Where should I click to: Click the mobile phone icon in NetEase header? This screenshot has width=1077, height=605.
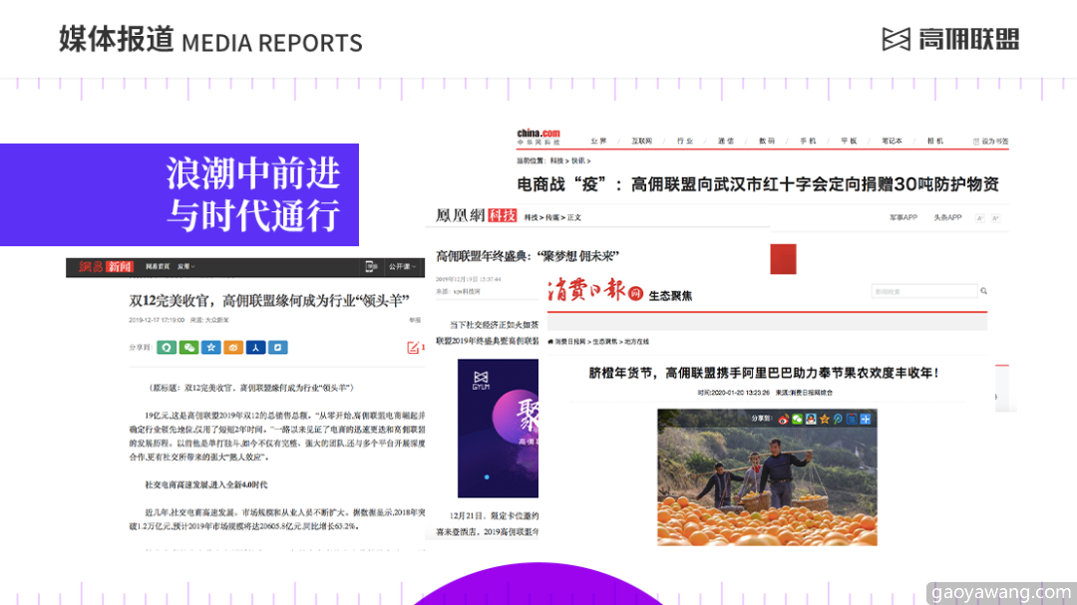[371, 267]
